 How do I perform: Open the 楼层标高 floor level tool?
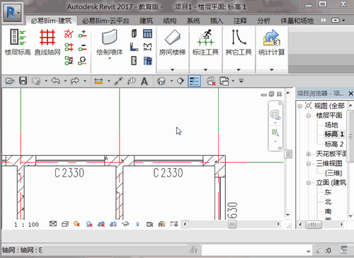[18, 42]
